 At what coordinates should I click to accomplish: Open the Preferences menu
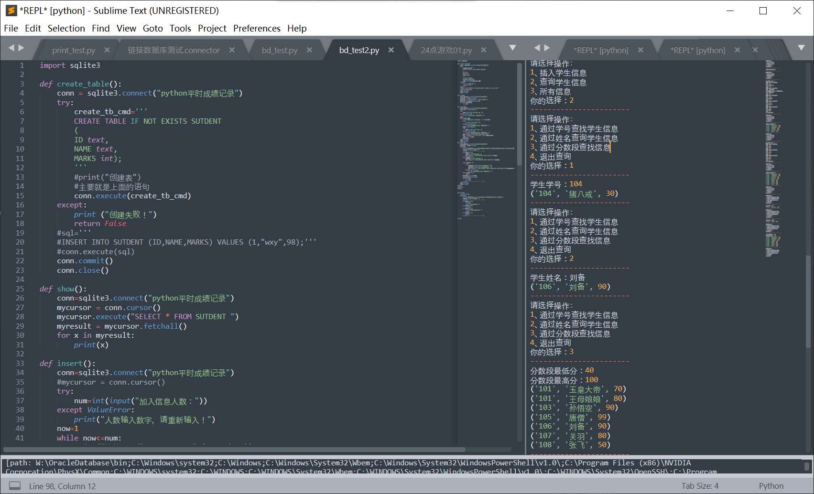(257, 28)
